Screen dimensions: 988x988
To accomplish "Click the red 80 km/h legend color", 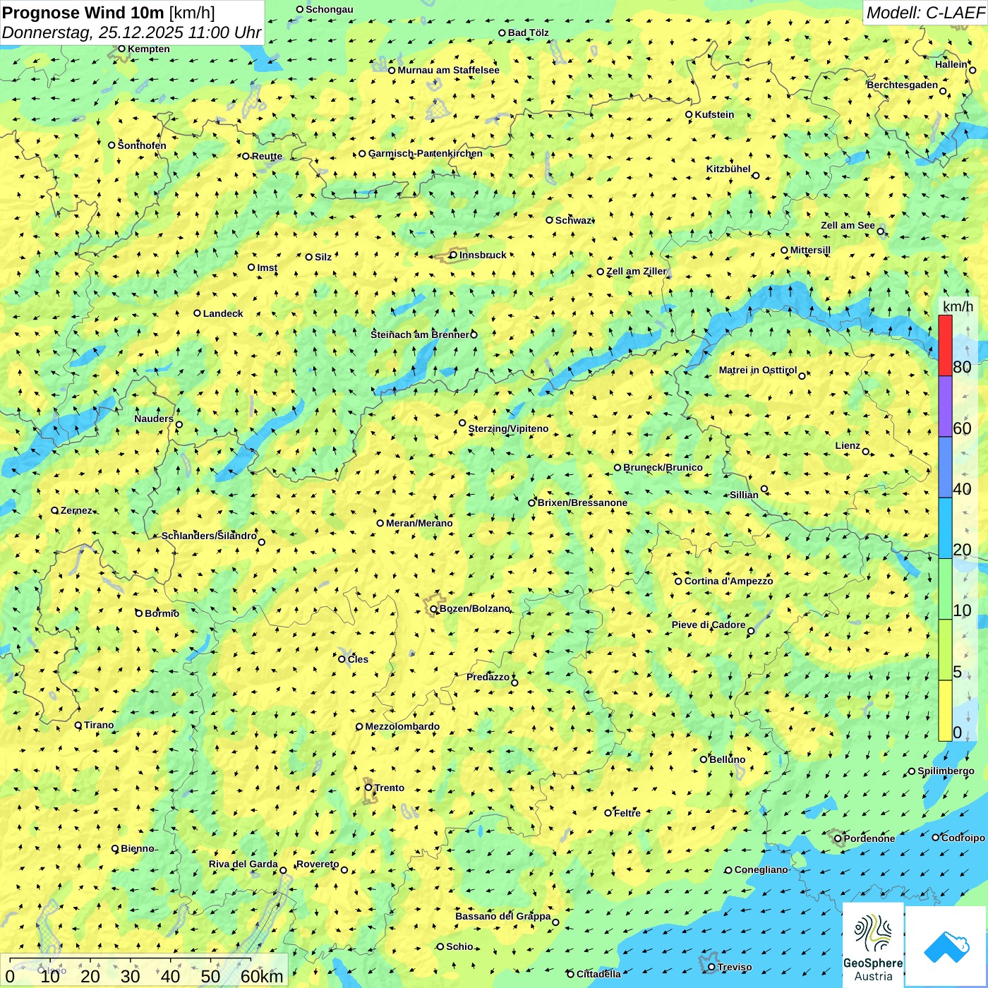I will 945,345.
